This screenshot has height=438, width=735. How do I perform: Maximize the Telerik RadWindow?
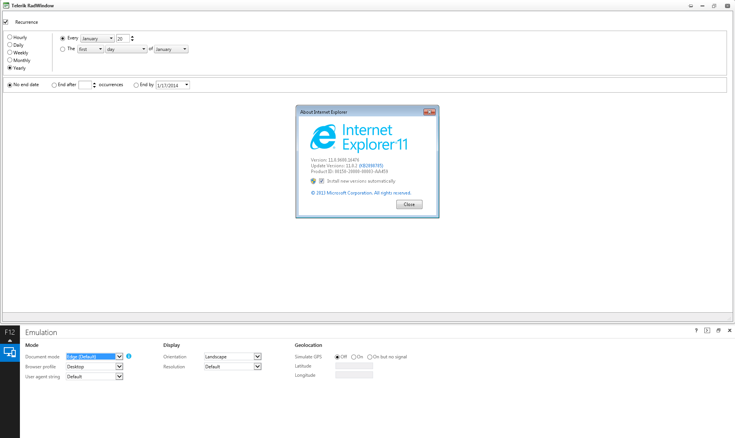click(x=714, y=6)
